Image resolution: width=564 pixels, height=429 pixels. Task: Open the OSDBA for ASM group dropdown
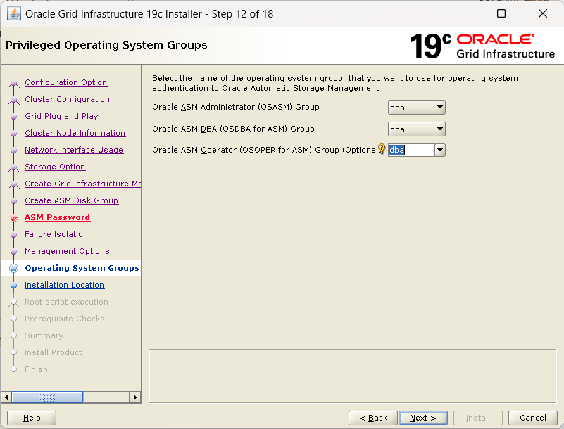point(417,129)
